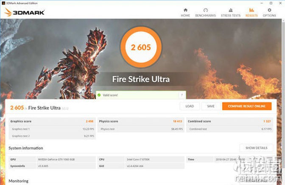Minimize the 3DMark window

[x=262, y=3]
